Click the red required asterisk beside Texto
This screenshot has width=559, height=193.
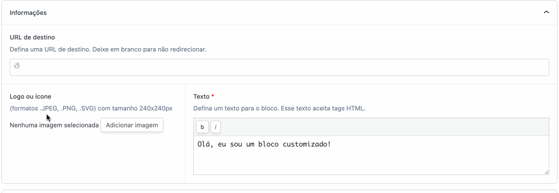pos(213,96)
